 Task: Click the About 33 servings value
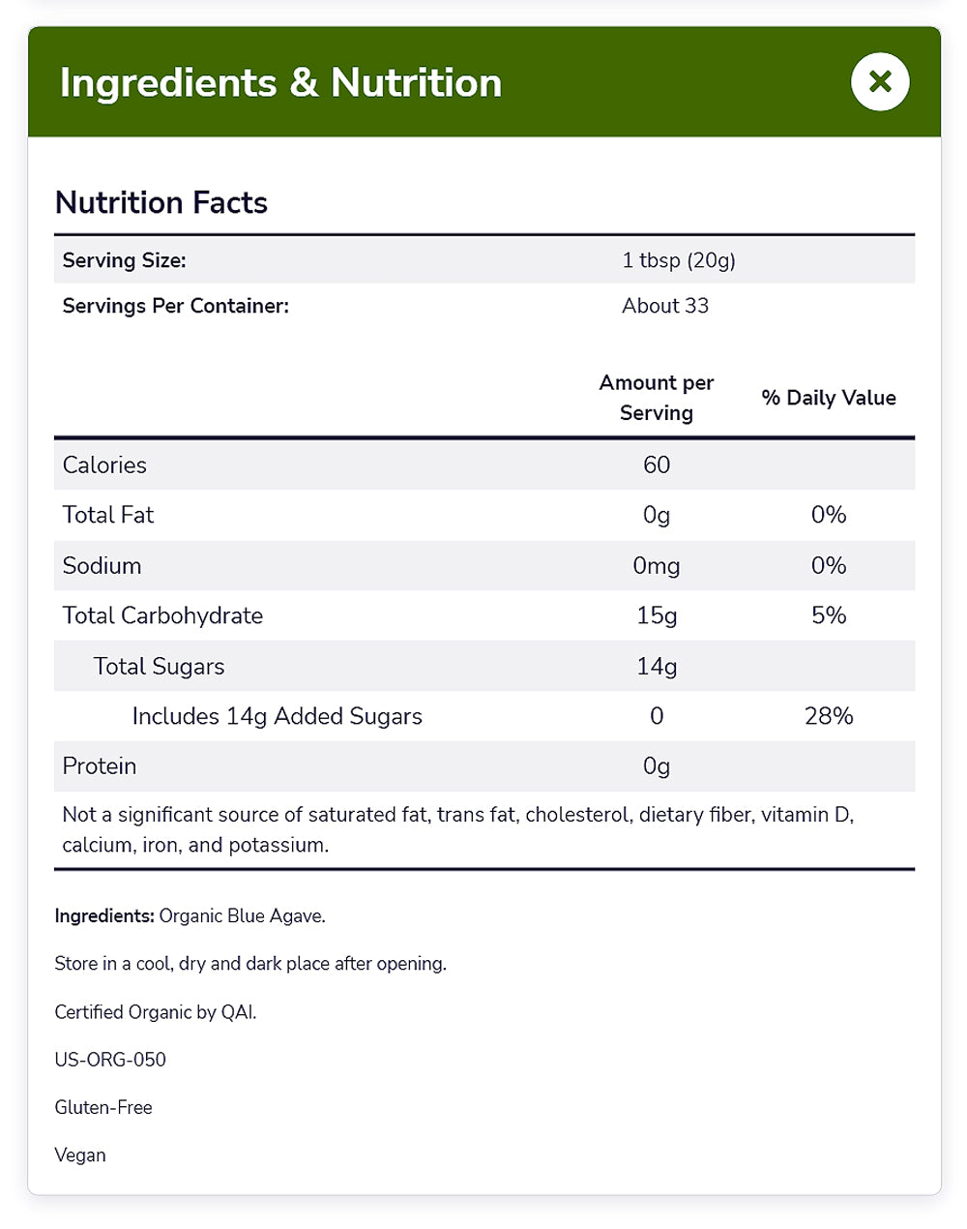click(x=665, y=306)
